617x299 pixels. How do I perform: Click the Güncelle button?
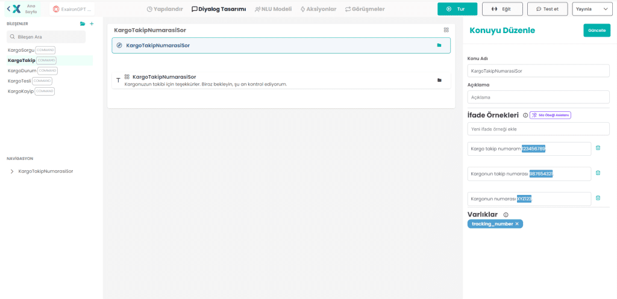pos(597,30)
